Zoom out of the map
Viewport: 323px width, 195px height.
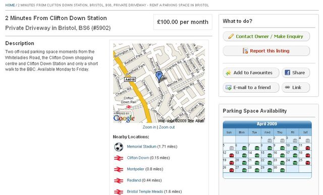point(167,127)
